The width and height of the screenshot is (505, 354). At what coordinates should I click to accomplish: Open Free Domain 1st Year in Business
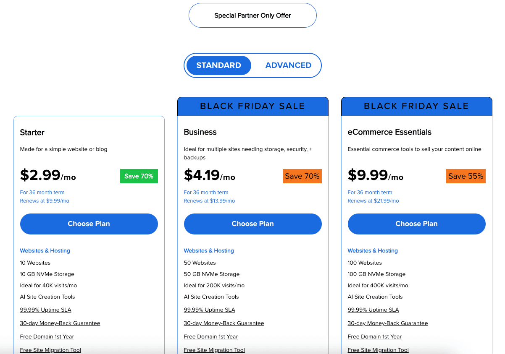(x=211, y=337)
